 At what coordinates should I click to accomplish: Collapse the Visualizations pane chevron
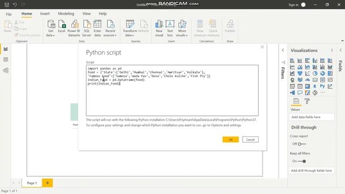332,50
